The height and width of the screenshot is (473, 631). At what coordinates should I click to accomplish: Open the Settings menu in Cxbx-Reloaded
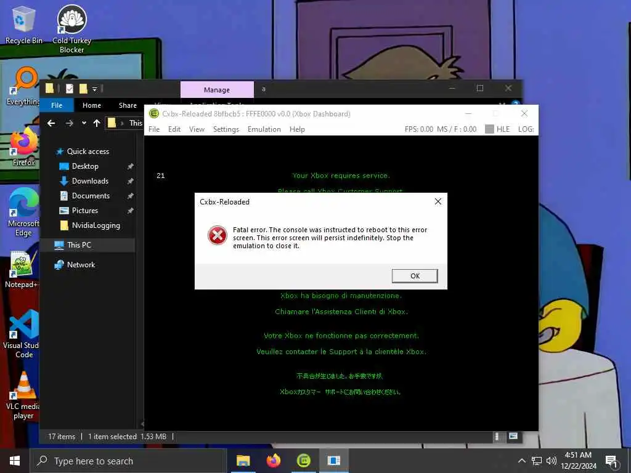(x=226, y=129)
